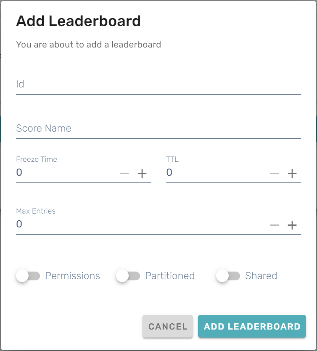The height and width of the screenshot is (351, 317).
Task: Turn on the Partitioned toggle switch
Action: click(128, 276)
